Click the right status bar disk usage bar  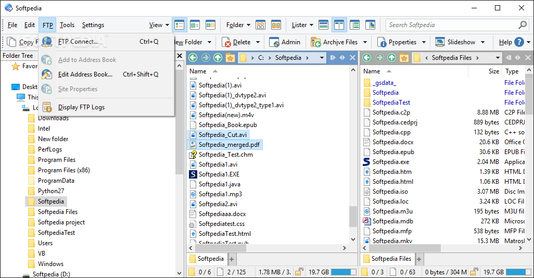[x=518, y=272]
